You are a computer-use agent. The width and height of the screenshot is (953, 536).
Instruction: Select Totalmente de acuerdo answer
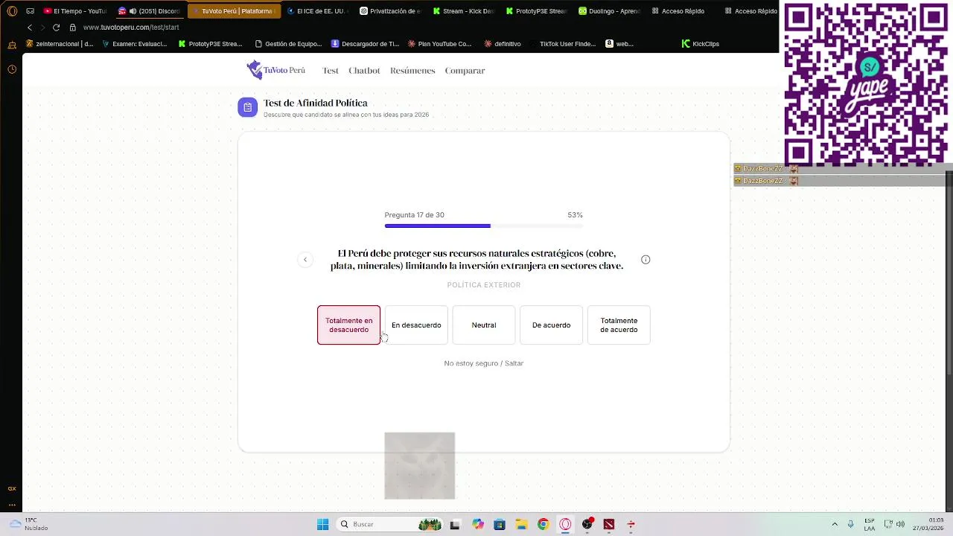(x=619, y=325)
